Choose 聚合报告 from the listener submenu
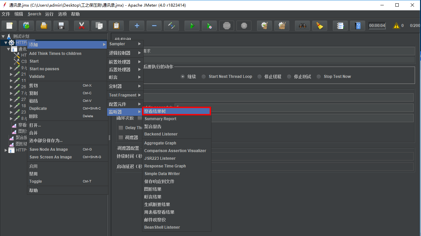421x236 pixels. point(177,126)
